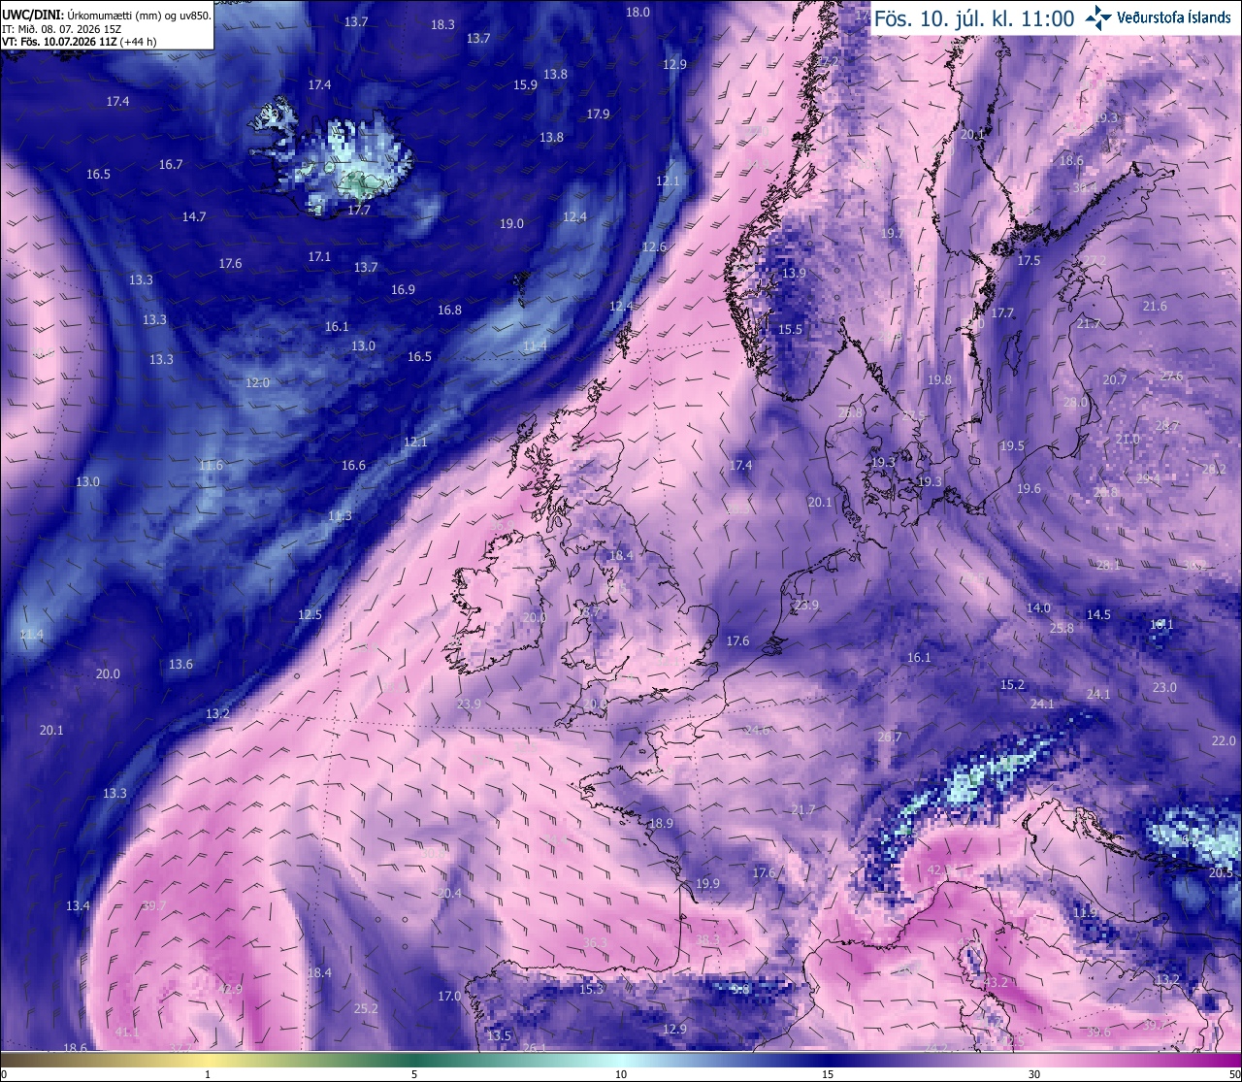Click the 5 mark on the color scale
Screen dimensions: 1242x1082
click(414, 1074)
